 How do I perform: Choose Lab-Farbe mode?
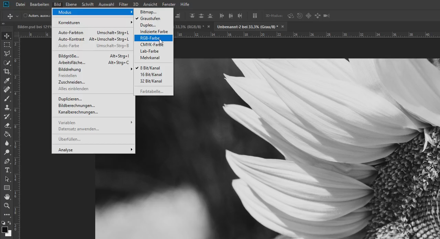pyautogui.click(x=153, y=51)
